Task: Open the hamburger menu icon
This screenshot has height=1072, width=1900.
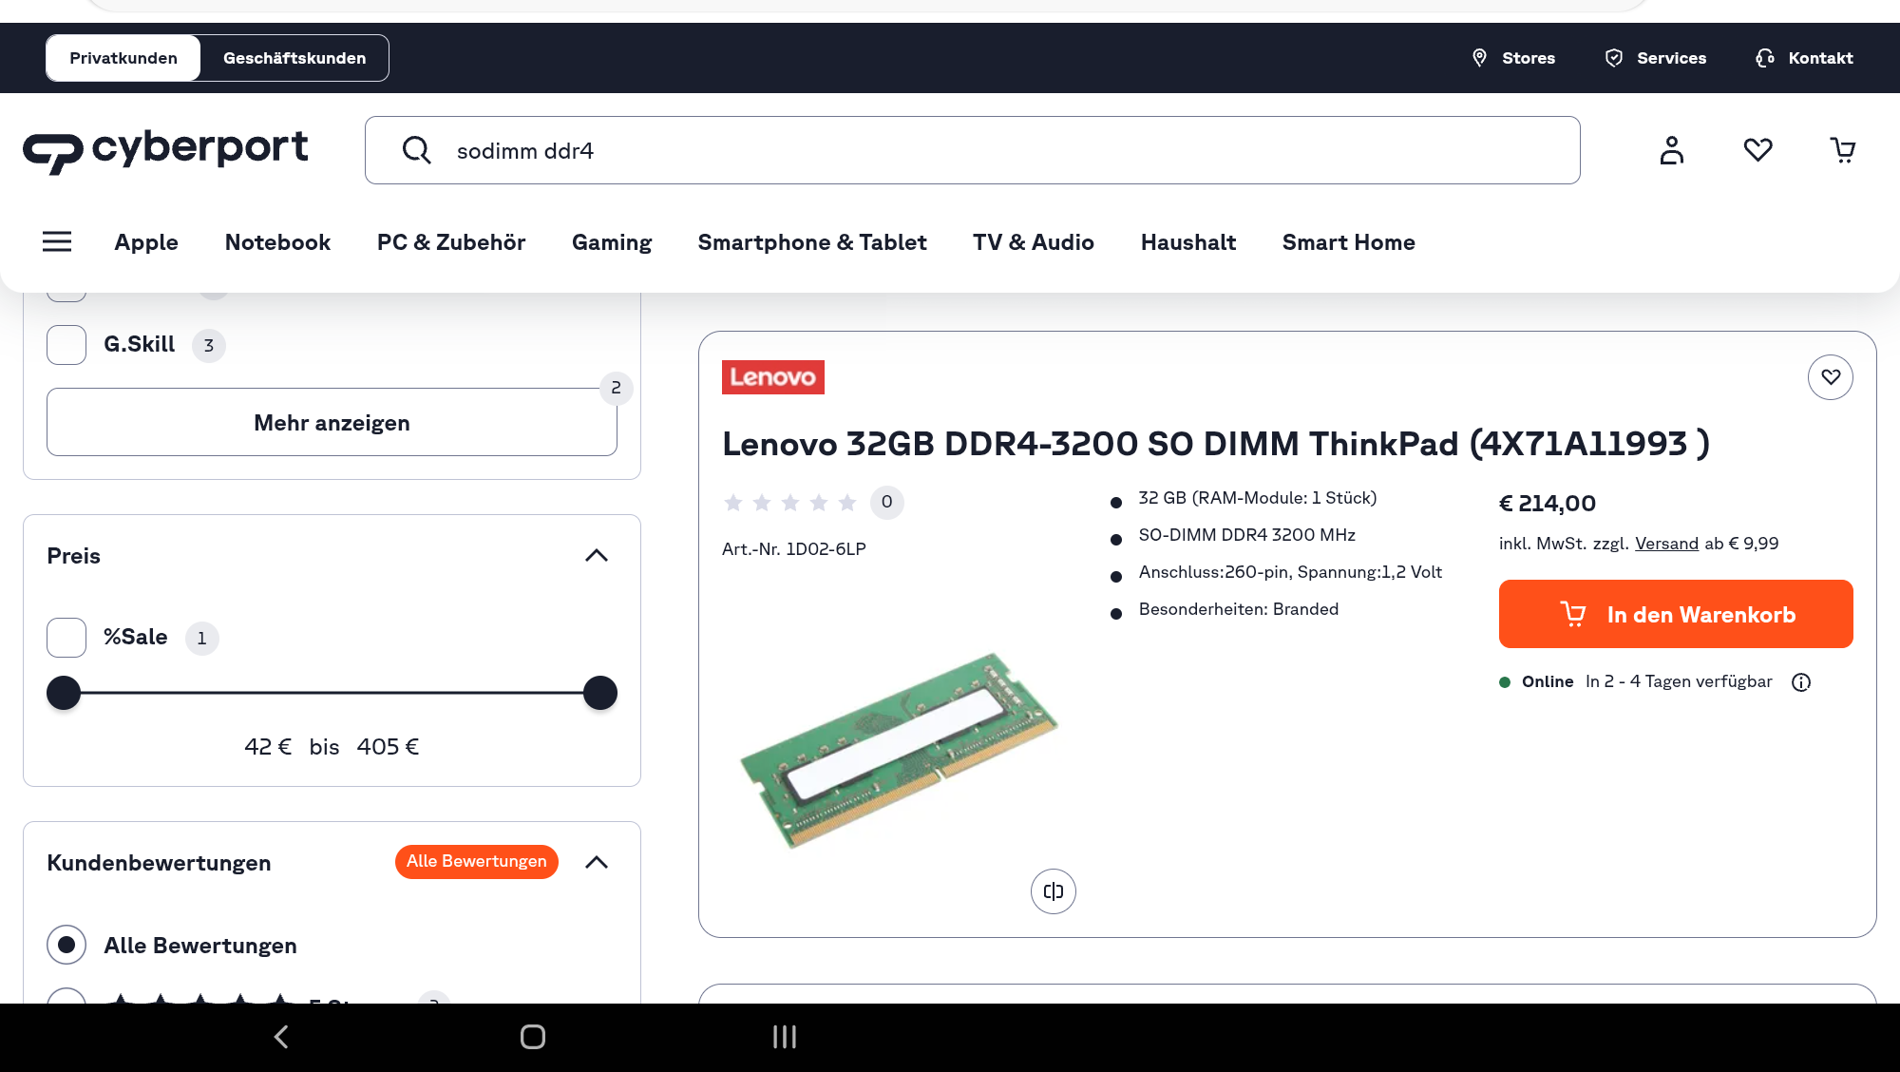Action: point(57,241)
